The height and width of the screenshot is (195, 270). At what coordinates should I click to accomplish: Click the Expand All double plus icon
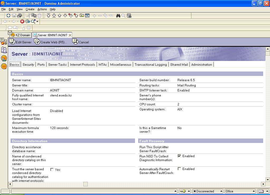tap(105, 16)
